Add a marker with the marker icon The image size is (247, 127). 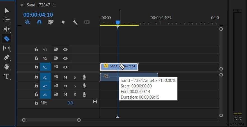tap(63, 22)
